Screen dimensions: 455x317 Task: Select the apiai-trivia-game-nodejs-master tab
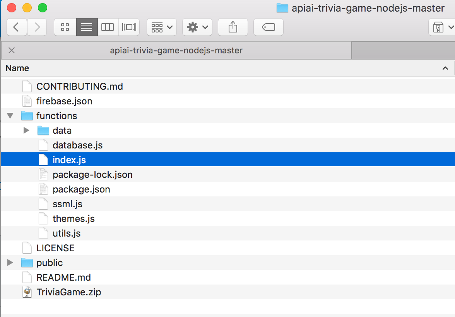176,51
